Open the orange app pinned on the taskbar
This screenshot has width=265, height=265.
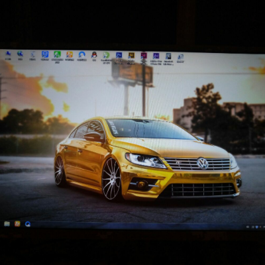17,224
